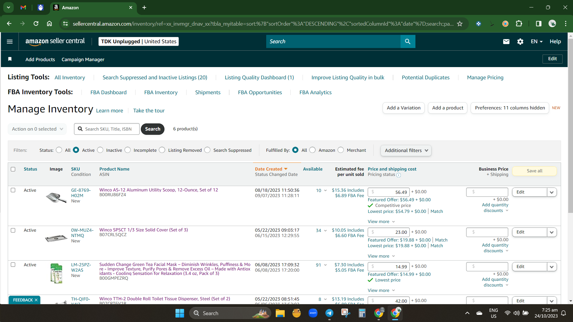
Task: Select the Incomplete status filter
Action: [128, 150]
